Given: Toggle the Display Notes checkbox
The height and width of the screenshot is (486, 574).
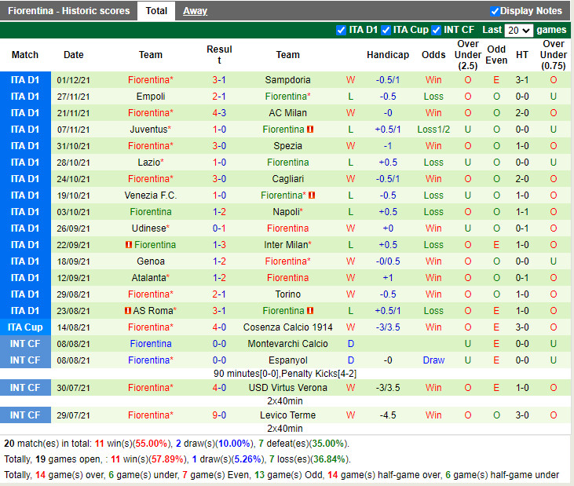Looking at the screenshot, I should pos(495,11).
